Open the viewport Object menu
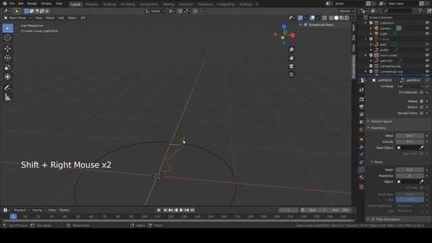The width and height of the screenshot is (432, 243). click(x=72, y=18)
